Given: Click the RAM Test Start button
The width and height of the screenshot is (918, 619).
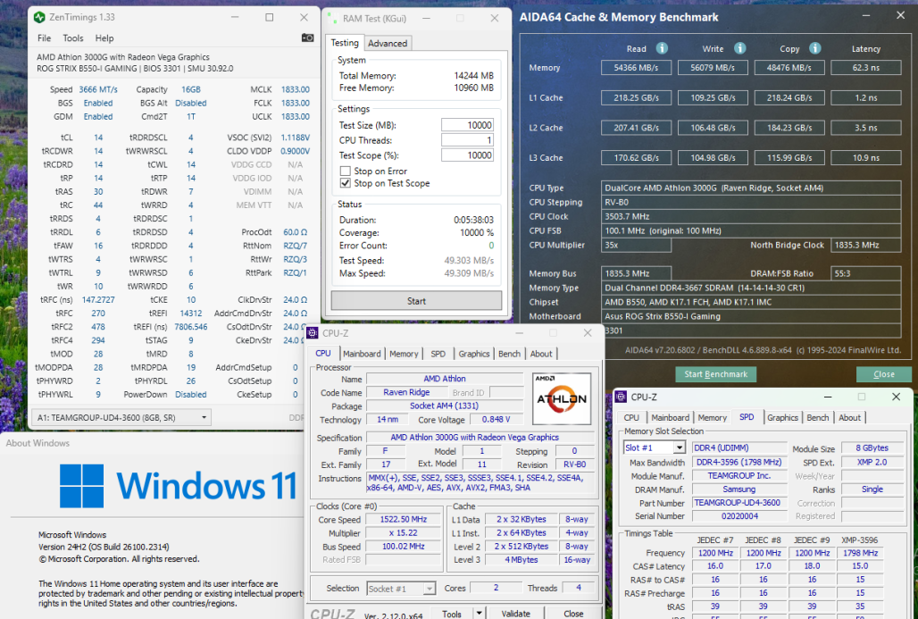Looking at the screenshot, I should (416, 300).
